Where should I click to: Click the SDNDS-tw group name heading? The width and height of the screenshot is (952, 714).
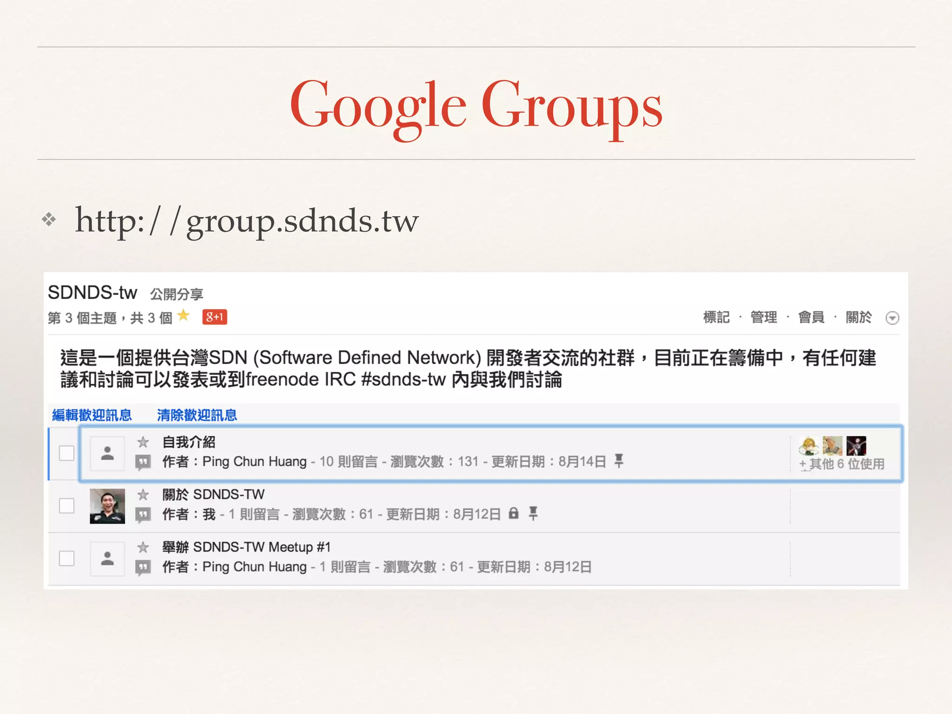(x=93, y=293)
